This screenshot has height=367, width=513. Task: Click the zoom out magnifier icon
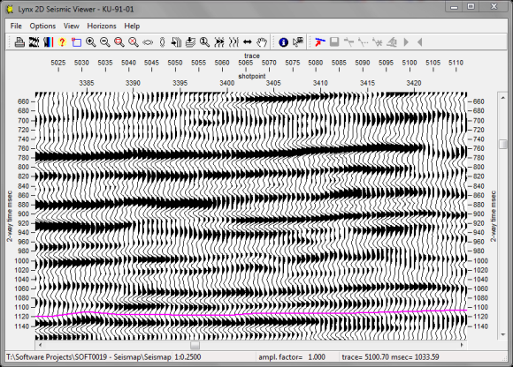[x=104, y=42]
